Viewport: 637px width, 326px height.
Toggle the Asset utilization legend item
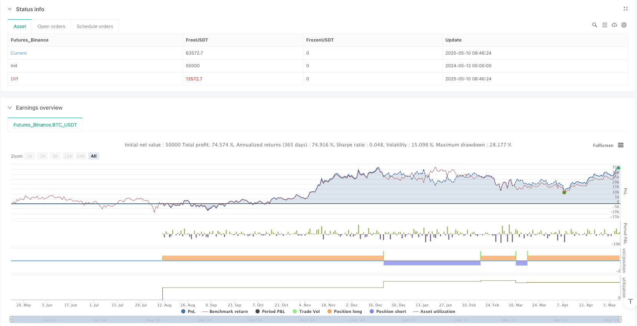[434, 311]
